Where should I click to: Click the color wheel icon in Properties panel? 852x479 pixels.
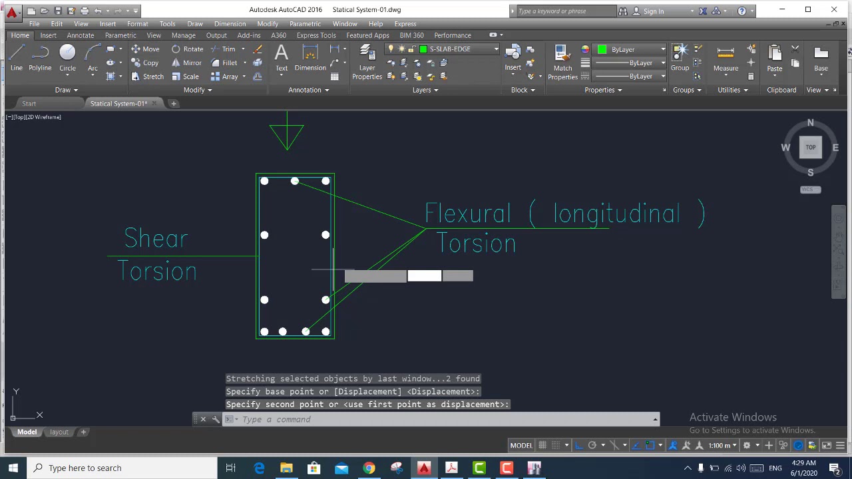pyautogui.click(x=585, y=49)
